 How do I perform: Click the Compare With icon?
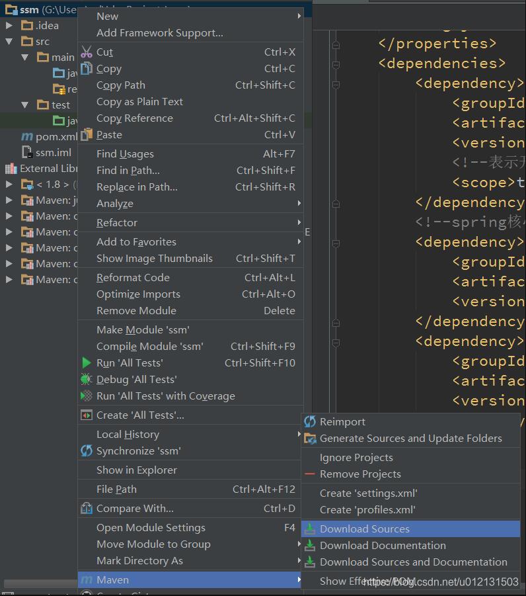coord(86,509)
